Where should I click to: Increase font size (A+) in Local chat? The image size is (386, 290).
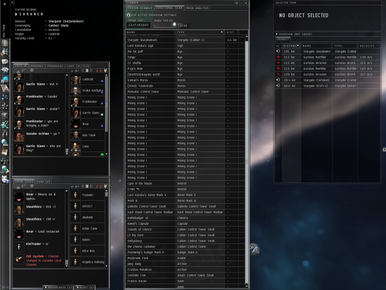click(x=77, y=186)
